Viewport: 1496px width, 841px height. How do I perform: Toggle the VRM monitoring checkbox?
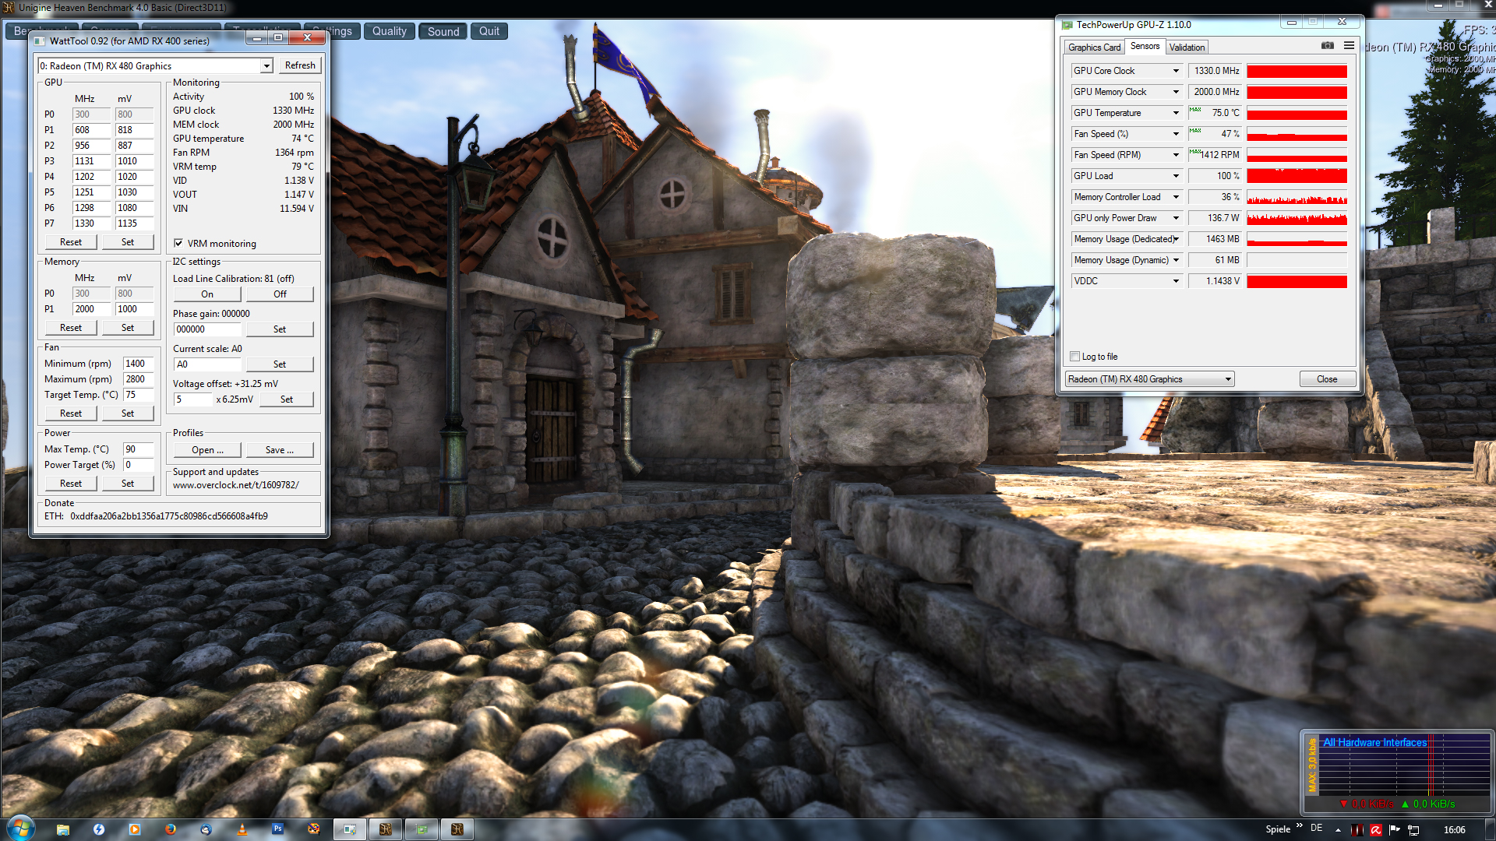pyautogui.click(x=178, y=243)
